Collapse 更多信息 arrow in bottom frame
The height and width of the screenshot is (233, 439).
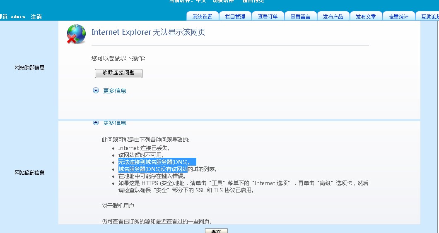pyautogui.click(x=96, y=123)
